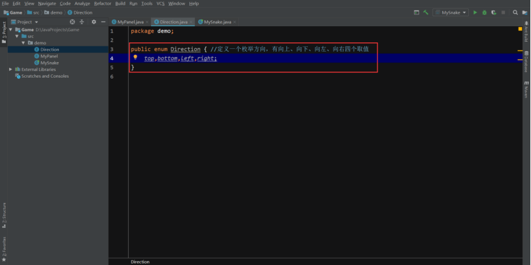Open Project panel settings gear
This screenshot has height=265, width=531.
pos(94,22)
